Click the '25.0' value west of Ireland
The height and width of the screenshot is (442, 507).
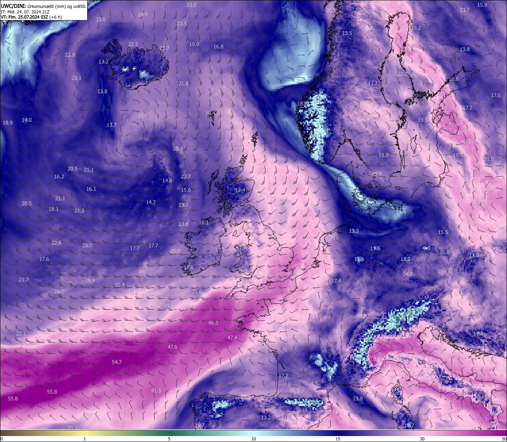[x=175, y=251]
